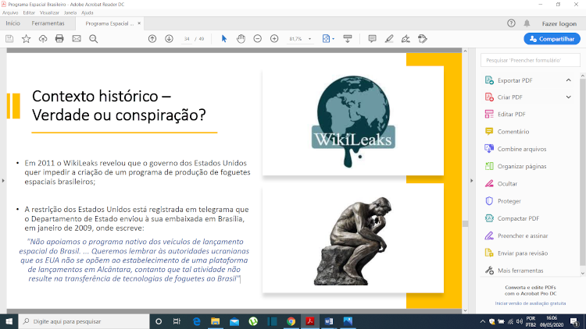Open Preencher e assinar tool

point(516,235)
